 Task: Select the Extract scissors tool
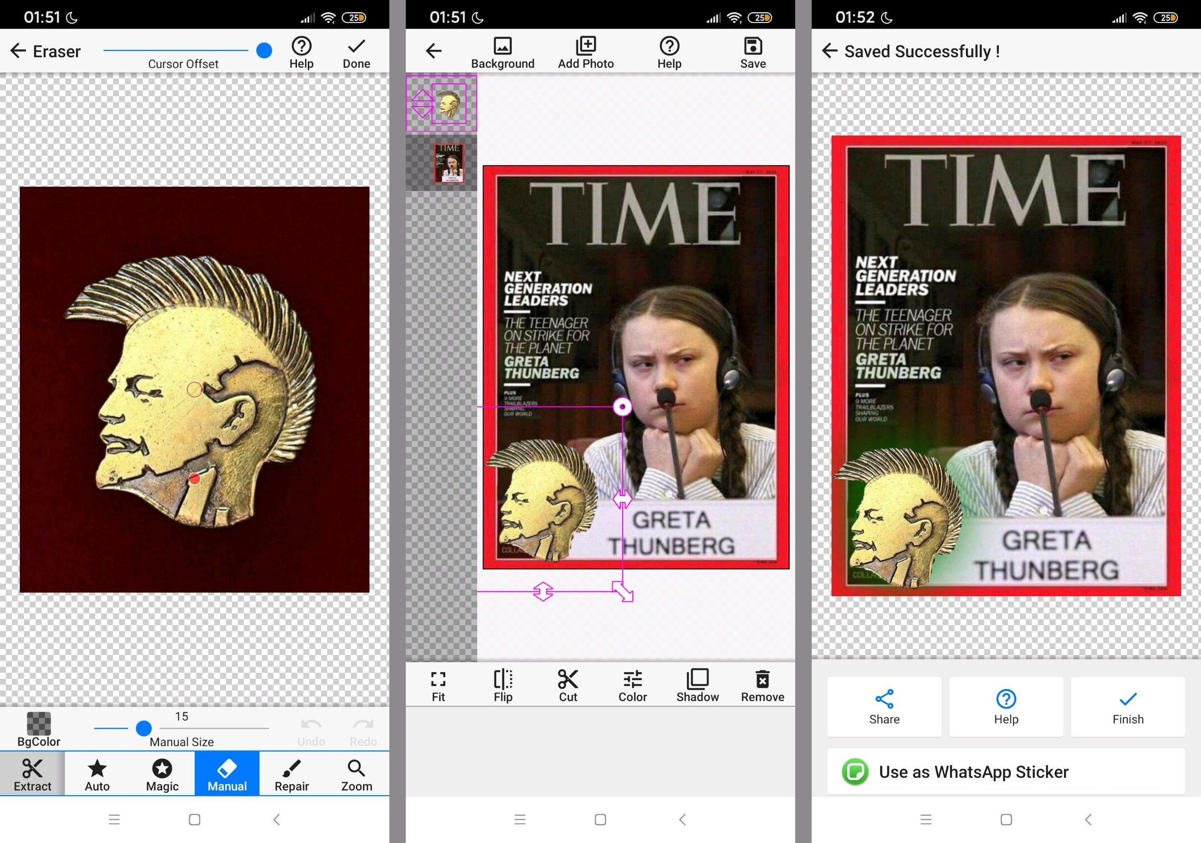(x=32, y=774)
